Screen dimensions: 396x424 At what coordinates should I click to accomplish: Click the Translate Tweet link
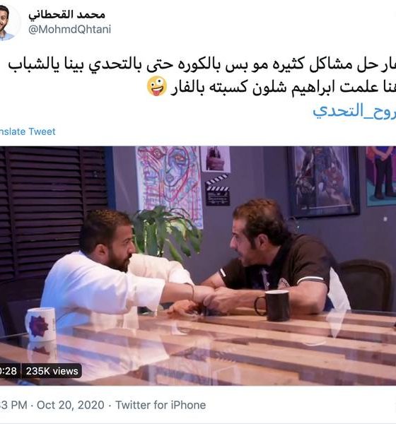[28, 131]
